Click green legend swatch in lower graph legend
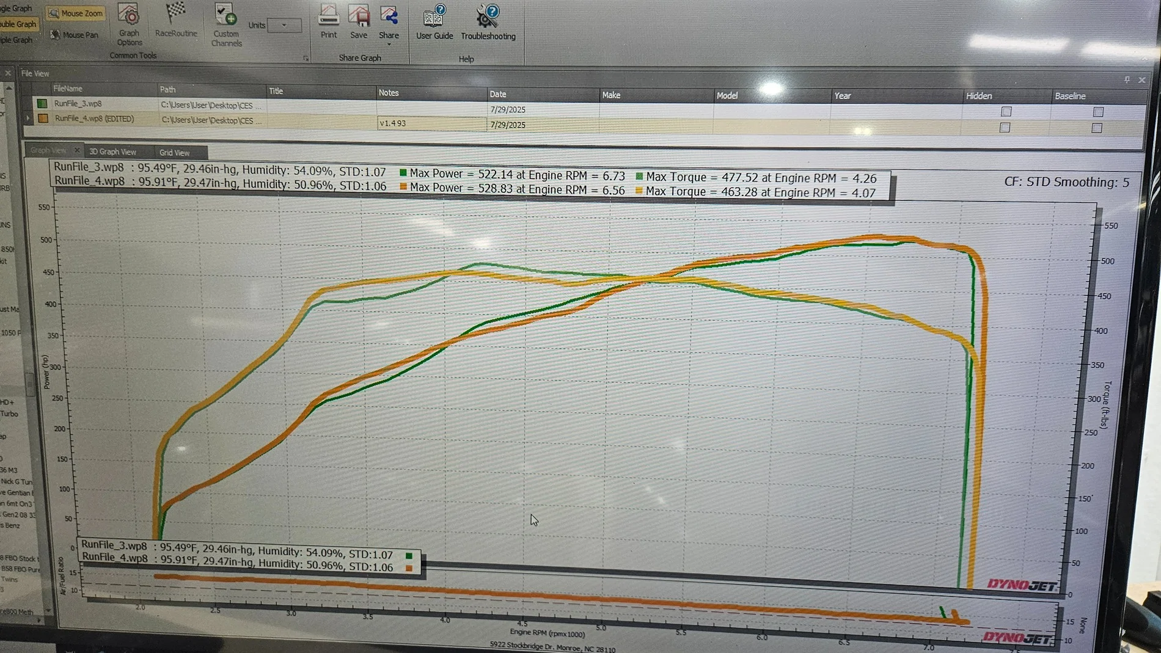Screen dimensions: 1161x653 (x=409, y=555)
